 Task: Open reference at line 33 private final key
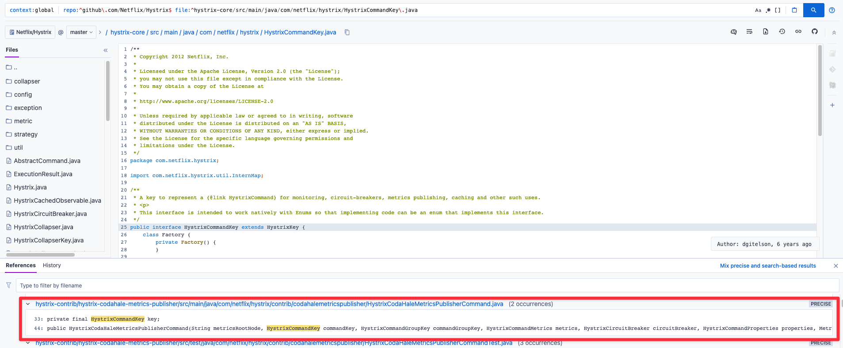pyautogui.click(x=429, y=319)
